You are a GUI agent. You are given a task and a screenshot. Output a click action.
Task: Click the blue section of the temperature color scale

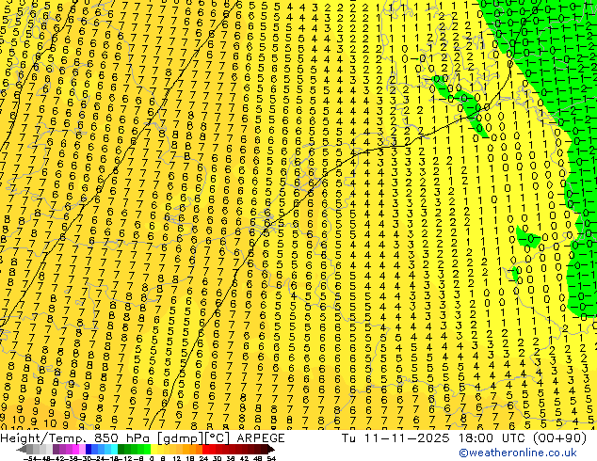click(x=102, y=449)
